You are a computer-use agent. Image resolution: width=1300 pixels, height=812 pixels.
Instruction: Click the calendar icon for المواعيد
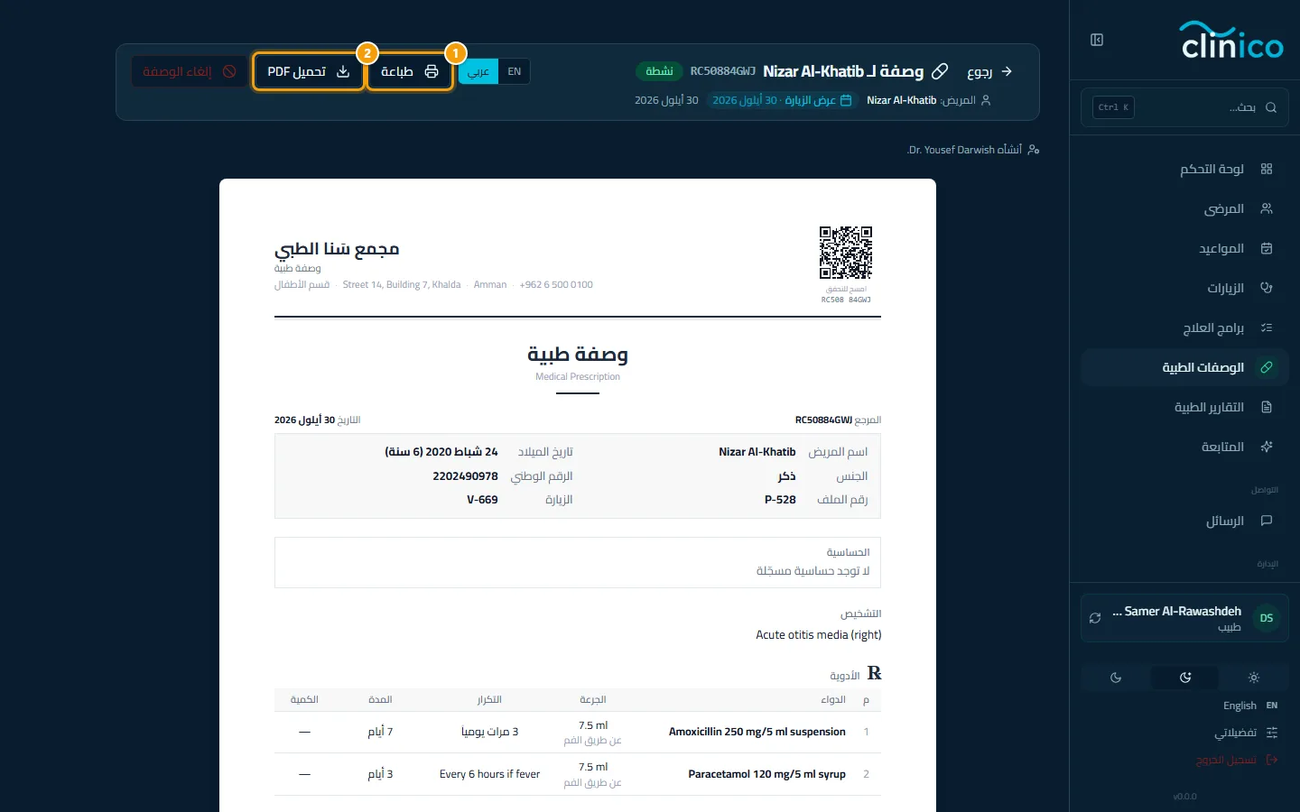[1267, 248]
